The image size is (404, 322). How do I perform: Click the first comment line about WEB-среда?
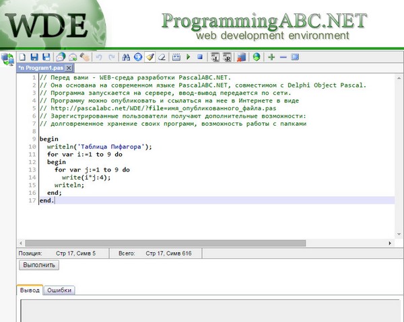pos(135,78)
